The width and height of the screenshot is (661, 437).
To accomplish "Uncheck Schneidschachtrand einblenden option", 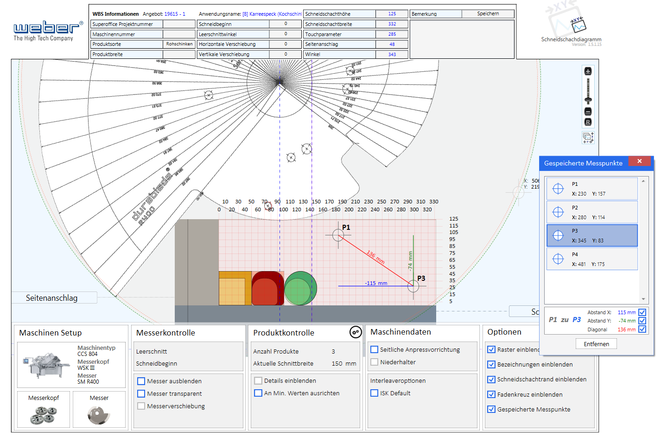I will coord(491,380).
